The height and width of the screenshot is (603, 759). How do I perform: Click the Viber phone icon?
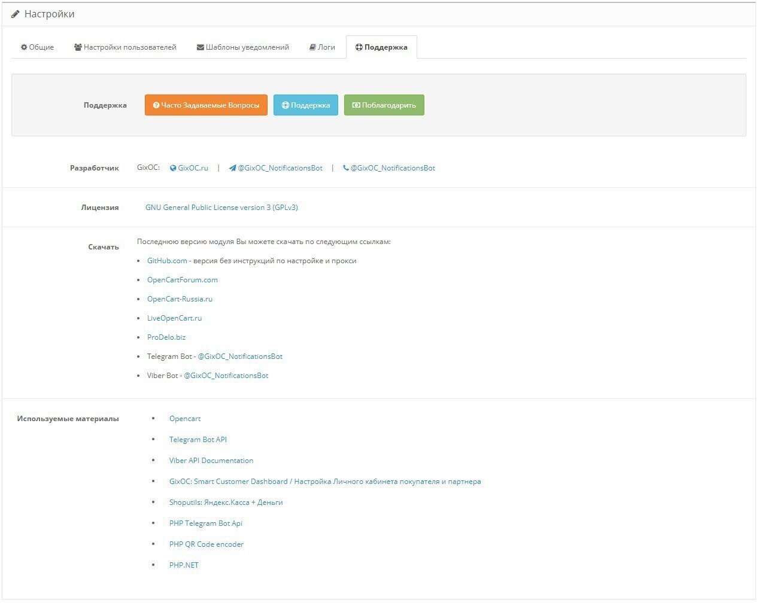click(x=345, y=168)
